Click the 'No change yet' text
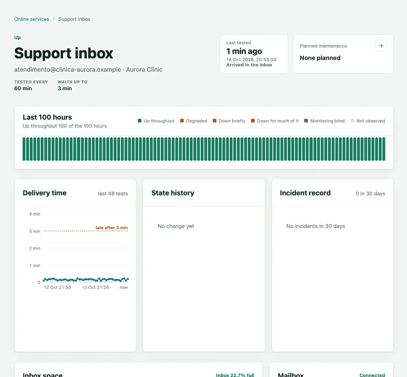The image size is (407, 377). [x=176, y=226]
